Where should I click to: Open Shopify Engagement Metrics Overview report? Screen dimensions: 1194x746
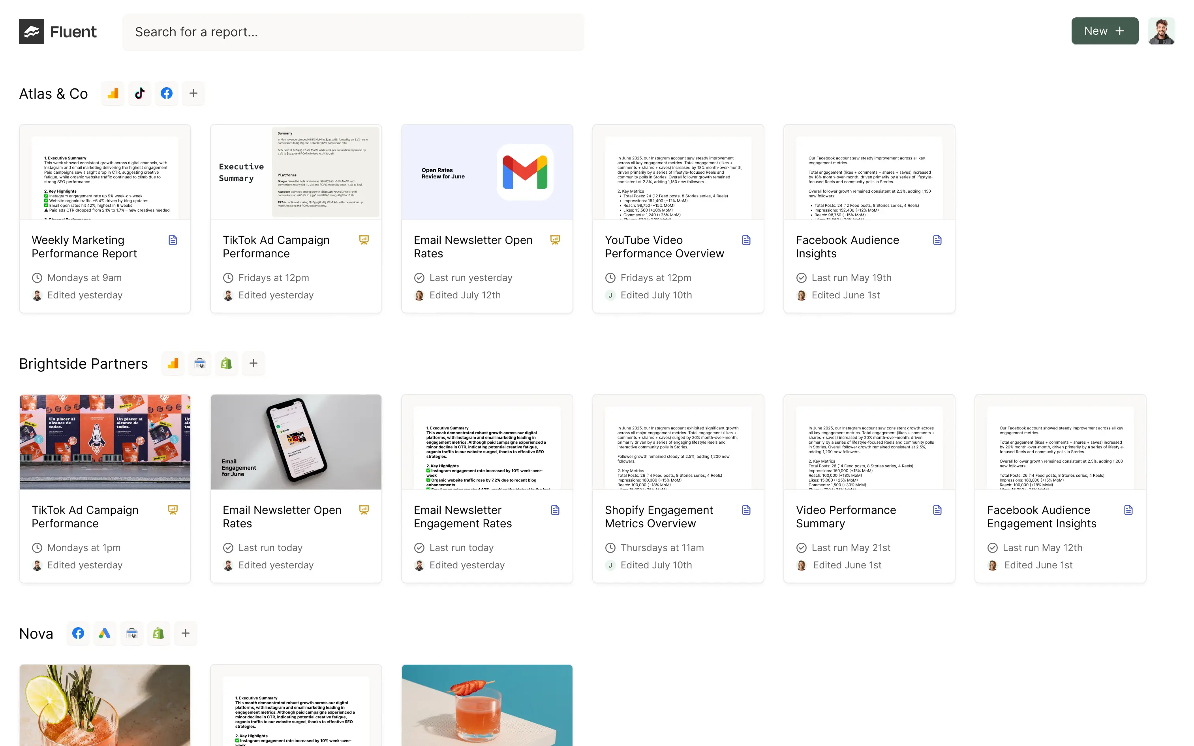659,517
